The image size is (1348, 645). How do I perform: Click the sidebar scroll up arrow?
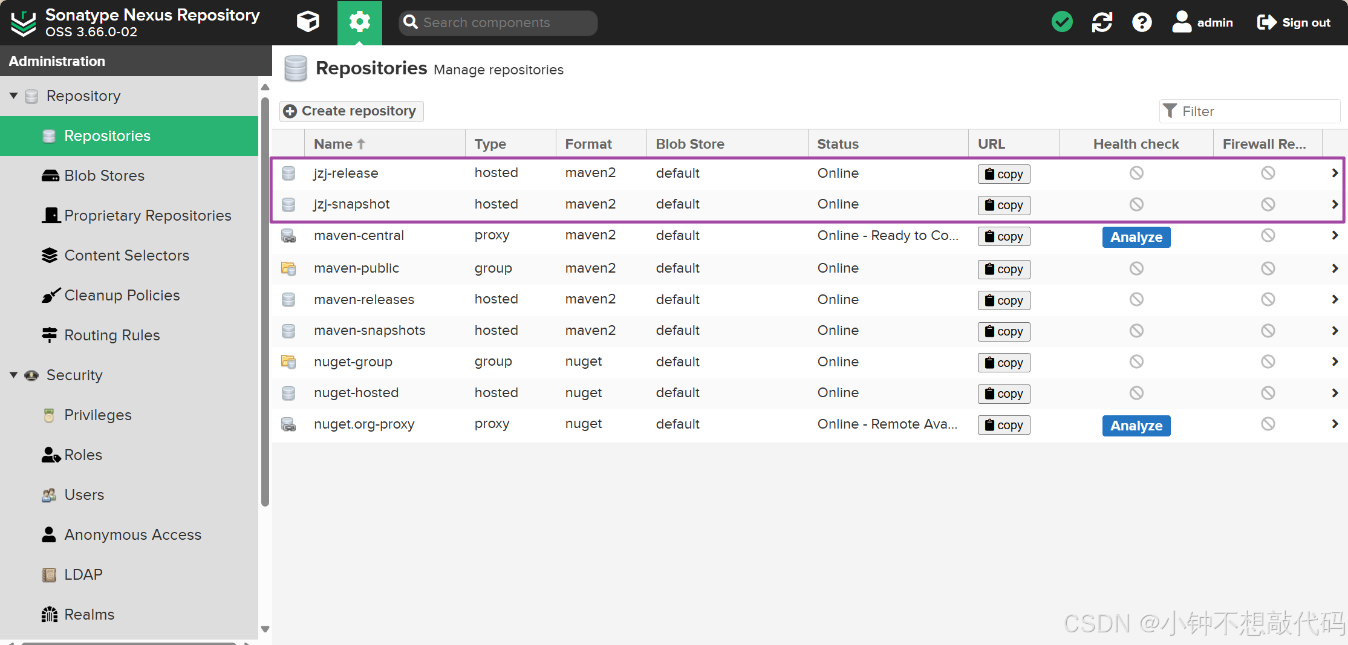(x=265, y=87)
